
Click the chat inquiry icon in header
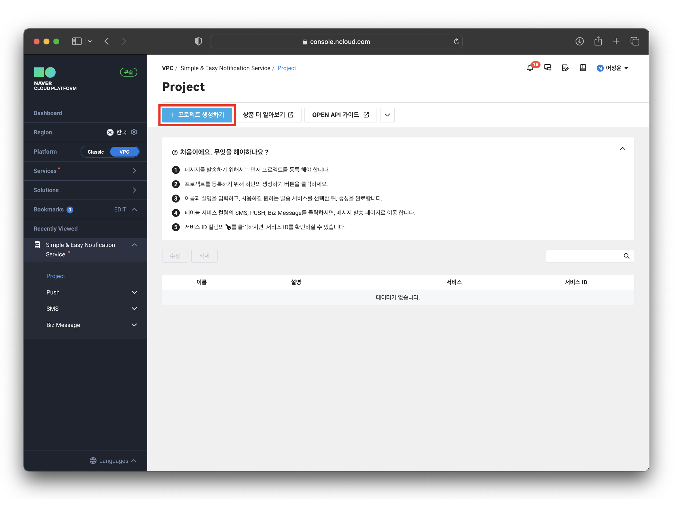click(x=548, y=68)
